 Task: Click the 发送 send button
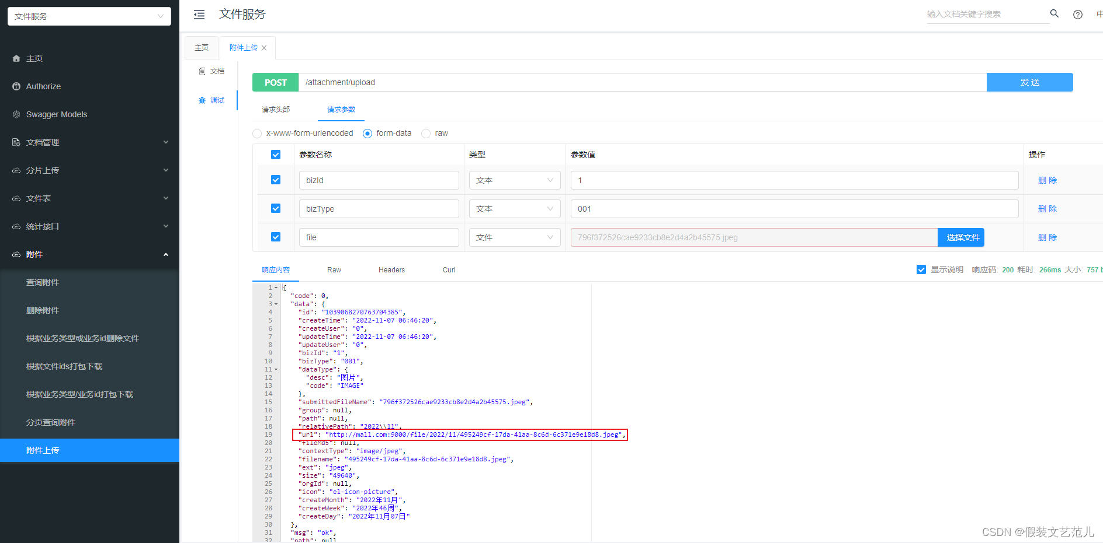[1030, 82]
